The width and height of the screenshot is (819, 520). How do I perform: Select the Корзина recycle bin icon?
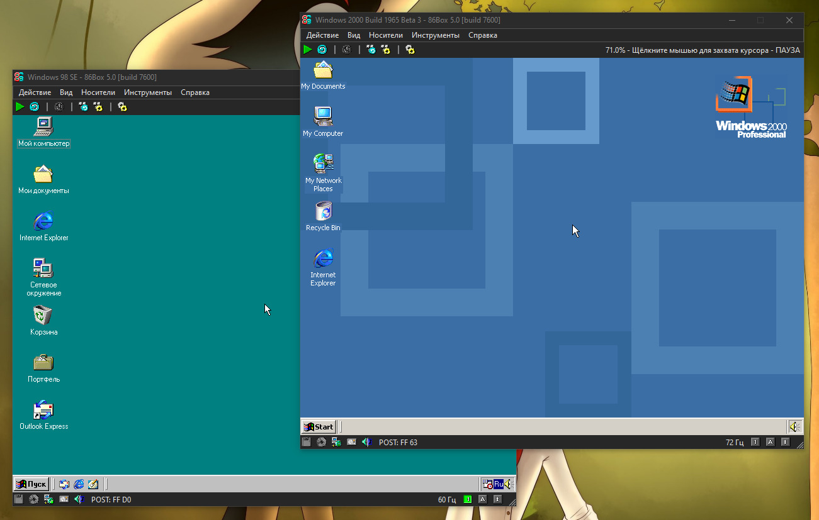pos(43,321)
